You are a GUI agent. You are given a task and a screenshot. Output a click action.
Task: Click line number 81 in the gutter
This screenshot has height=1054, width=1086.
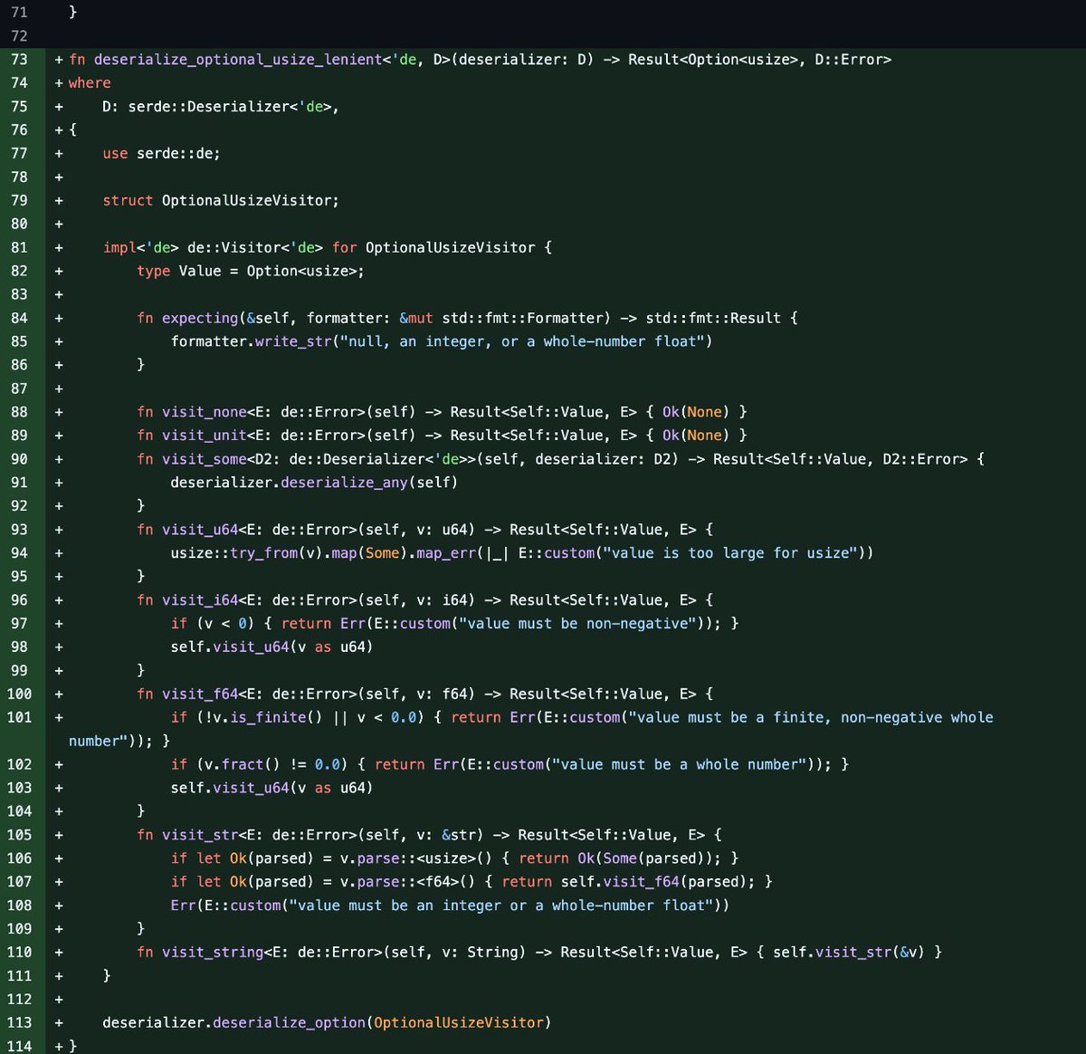point(19,247)
